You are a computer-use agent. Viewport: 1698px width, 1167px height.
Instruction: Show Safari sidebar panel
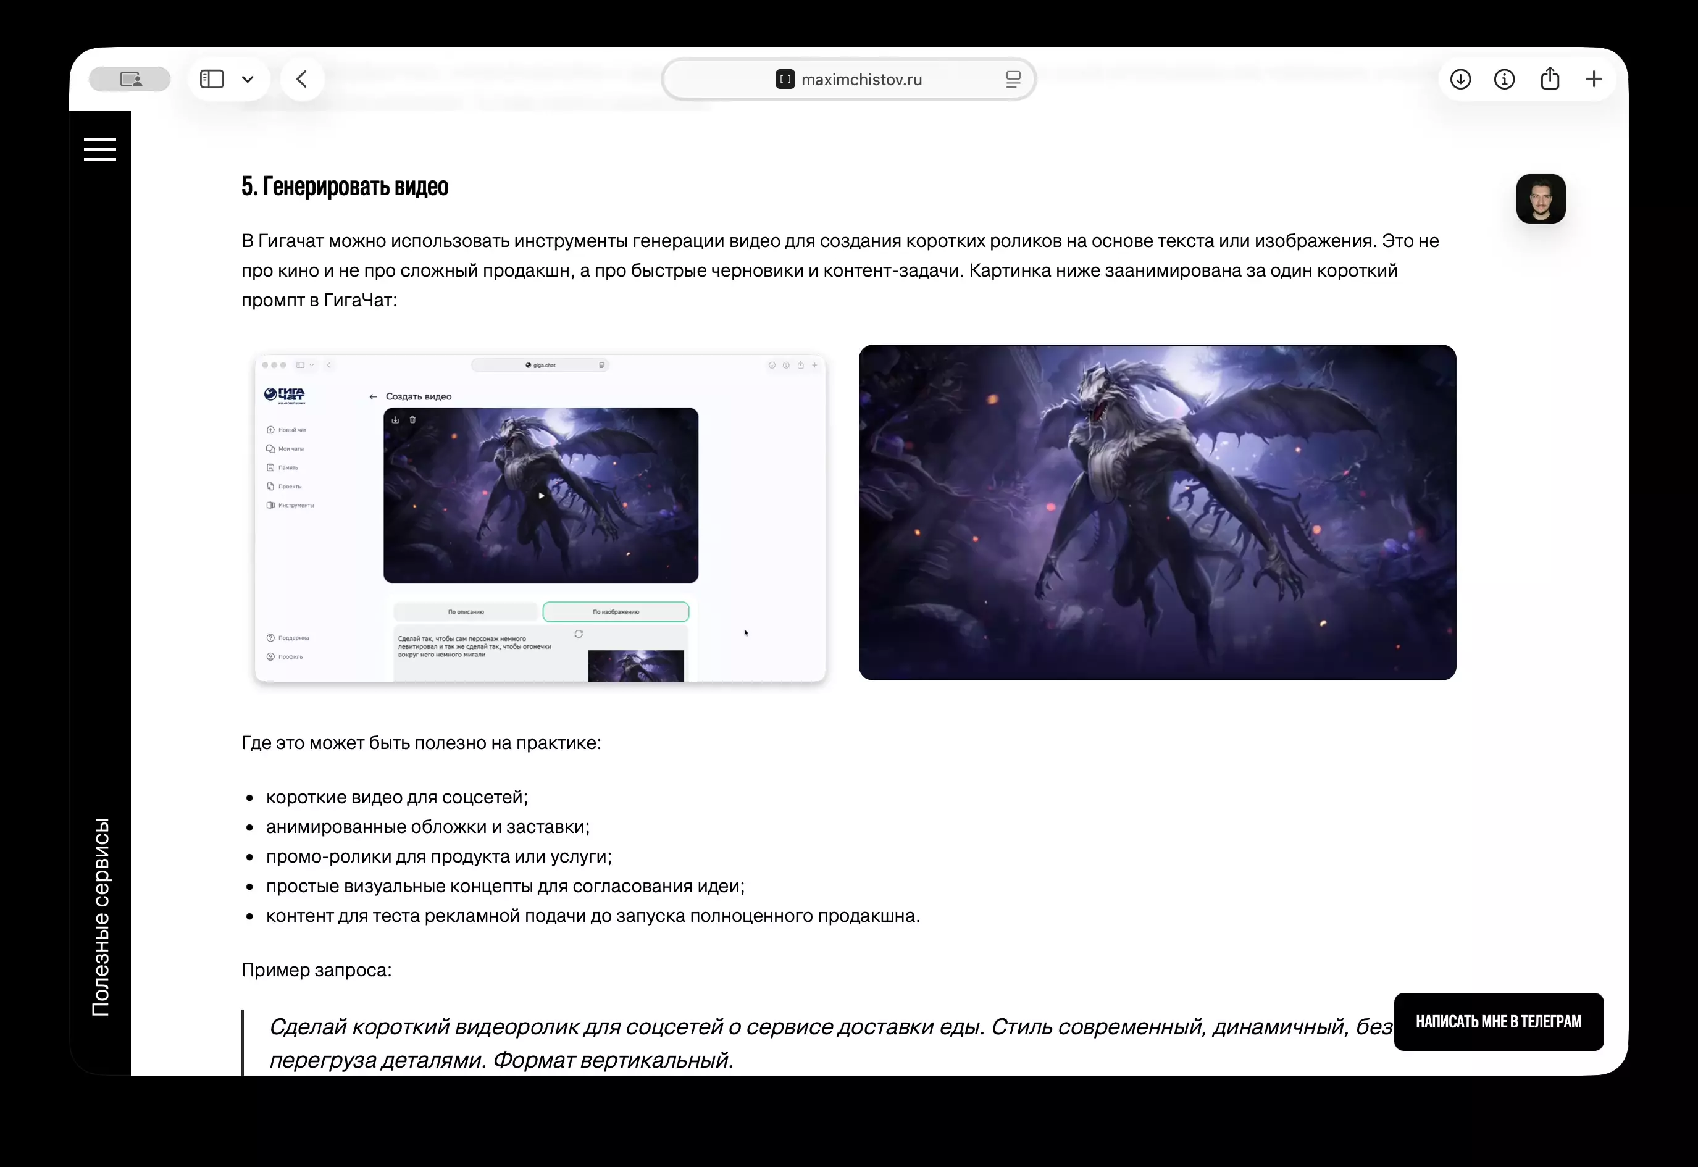[212, 79]
